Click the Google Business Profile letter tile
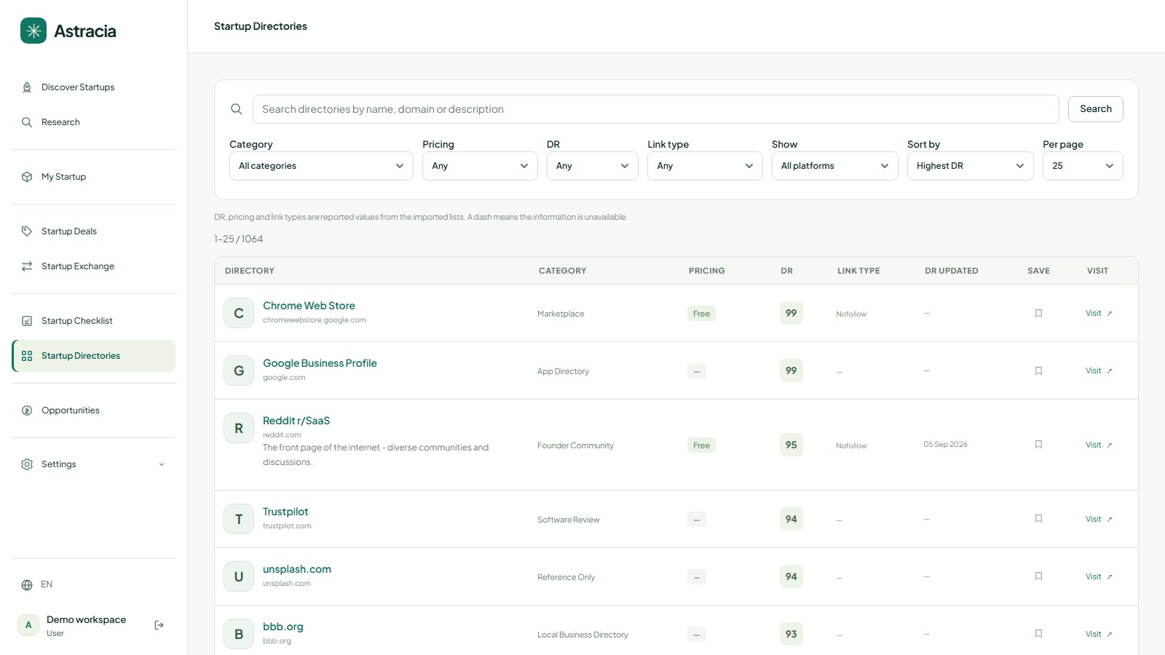The height and width of the screenshot is (655, 1165). click(x=239, y=370)
